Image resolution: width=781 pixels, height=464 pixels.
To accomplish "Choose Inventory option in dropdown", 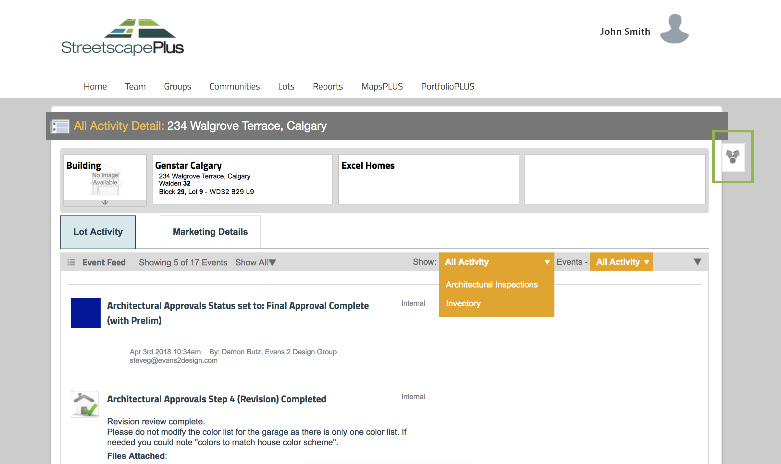I will [x=463, y=303].
